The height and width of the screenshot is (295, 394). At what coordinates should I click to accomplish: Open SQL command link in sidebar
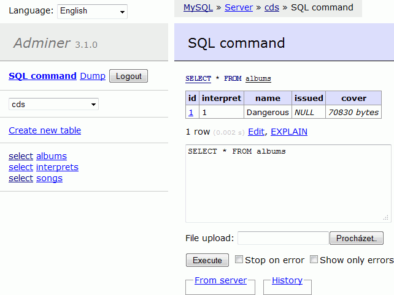42,76
